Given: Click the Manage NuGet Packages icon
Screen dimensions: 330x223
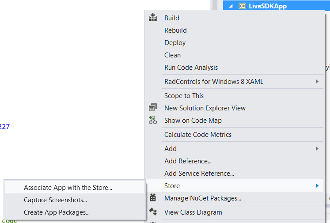Looking at the screenshot, I should (153, 198).
